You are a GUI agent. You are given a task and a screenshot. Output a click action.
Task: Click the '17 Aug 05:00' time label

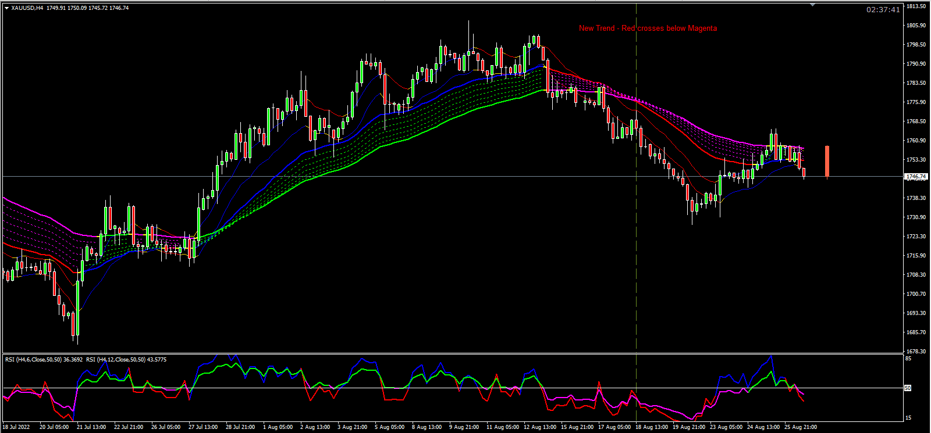click(614, 427)
